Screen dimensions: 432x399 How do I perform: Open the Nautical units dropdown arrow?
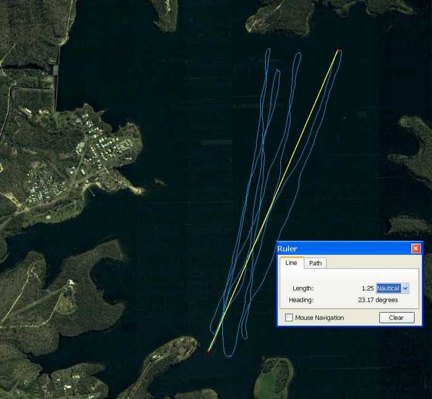pos(405,288)
